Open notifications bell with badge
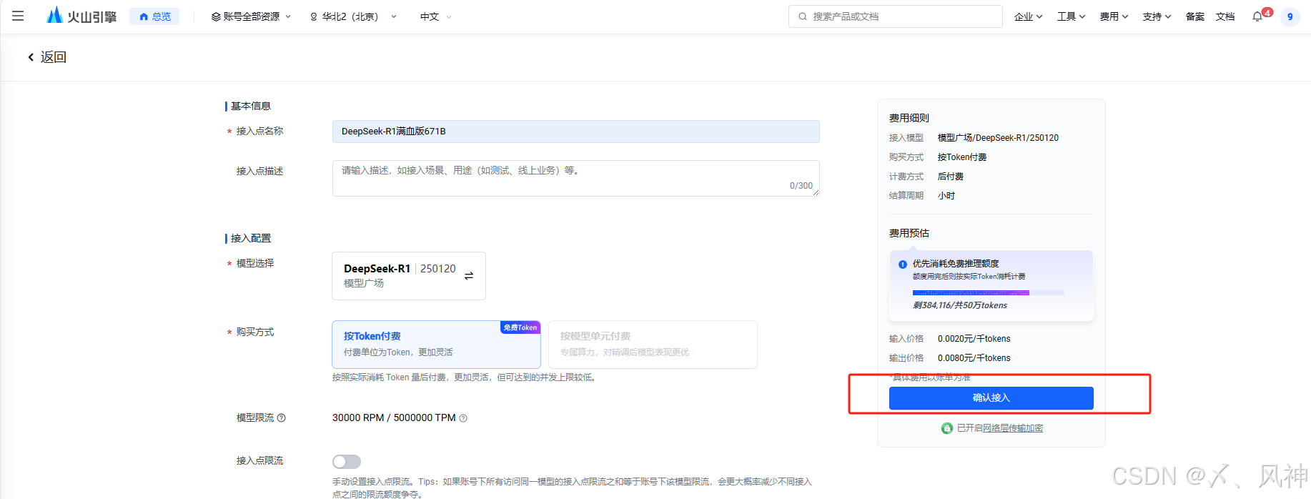 [1258, 16]
